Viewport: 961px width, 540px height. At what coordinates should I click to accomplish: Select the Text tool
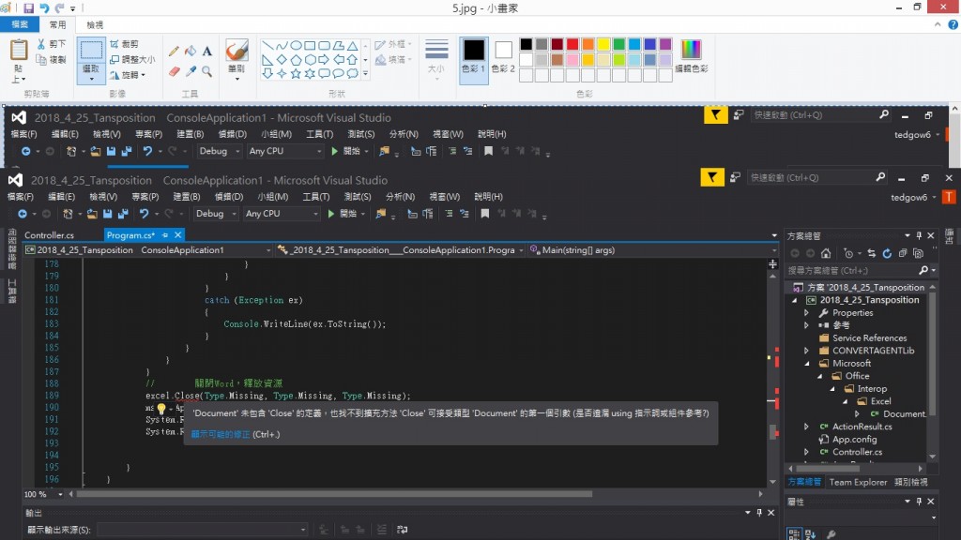(x=207, y=51)
